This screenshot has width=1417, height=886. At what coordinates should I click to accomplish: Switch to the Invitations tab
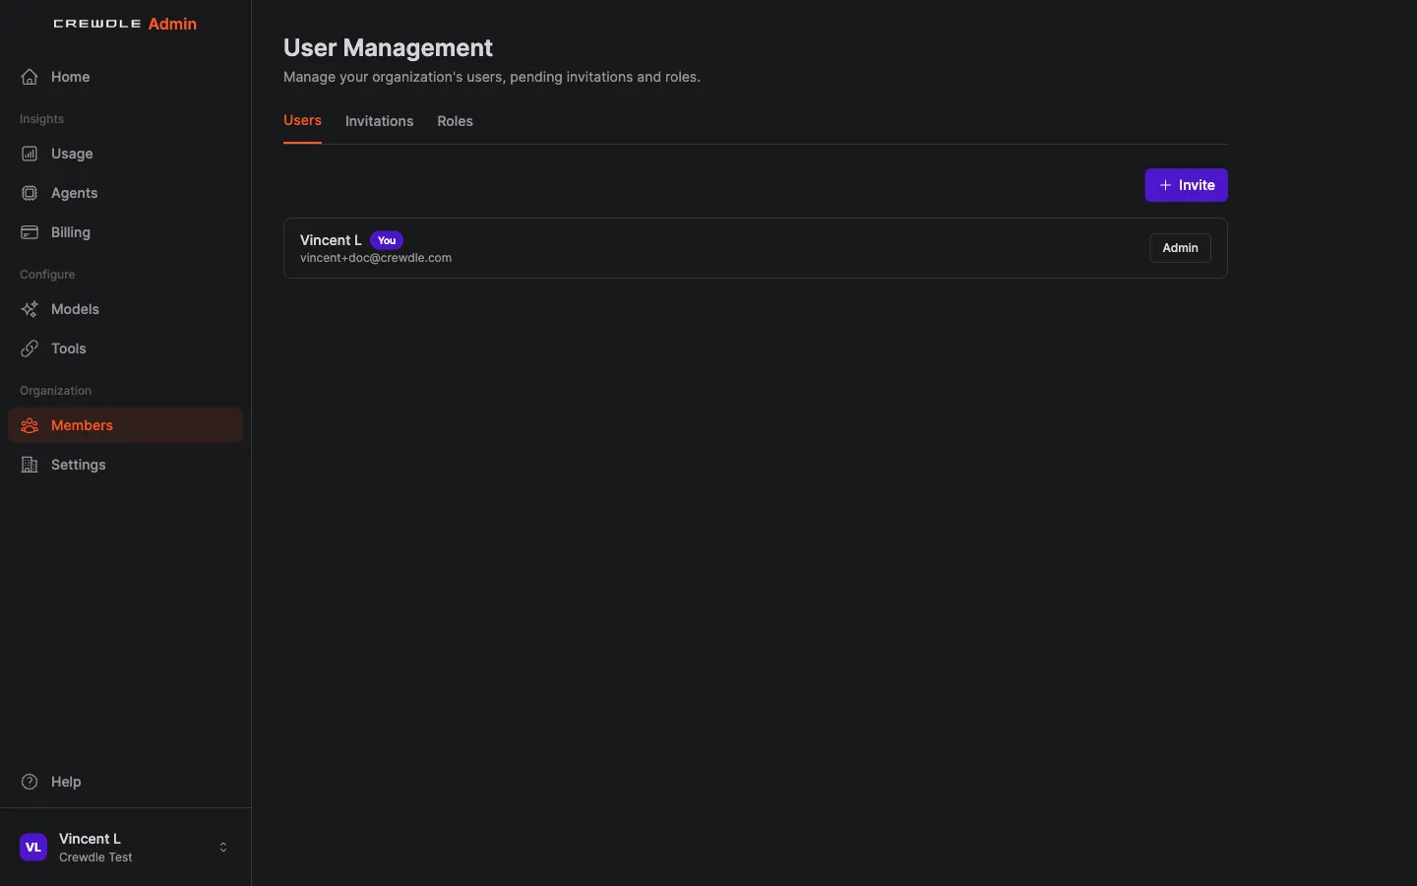click(379, 121)
